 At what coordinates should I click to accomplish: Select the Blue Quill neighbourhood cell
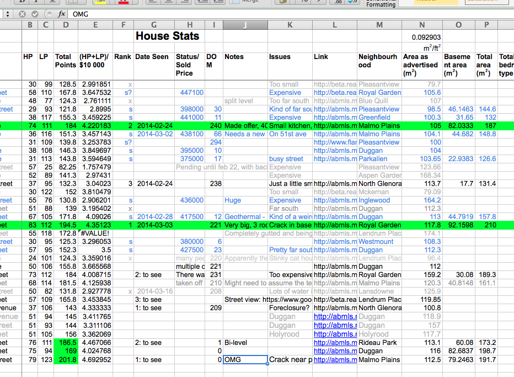(x=379, y=100)
